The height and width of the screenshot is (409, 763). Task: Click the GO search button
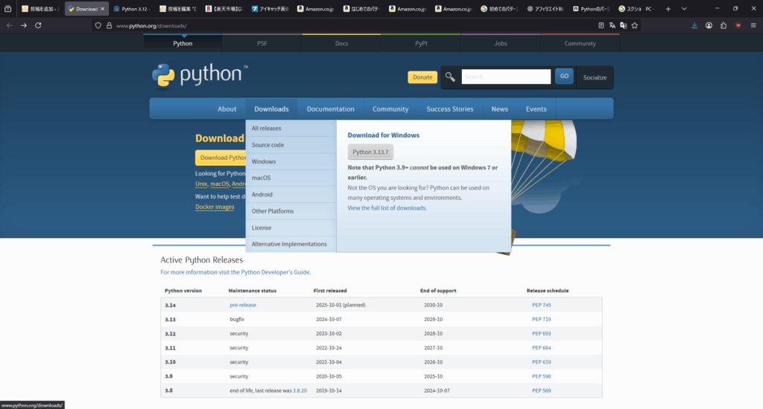564,77
